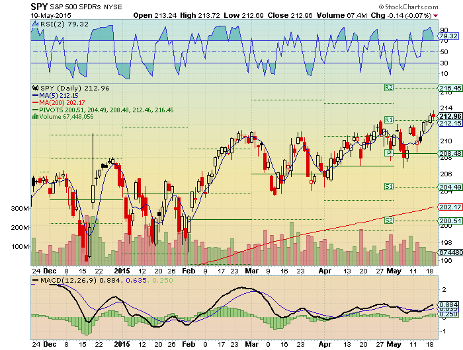Click the 212.15 moving average tag at right
The height and width of the screenshot is (350, 463).
point(450,123)
